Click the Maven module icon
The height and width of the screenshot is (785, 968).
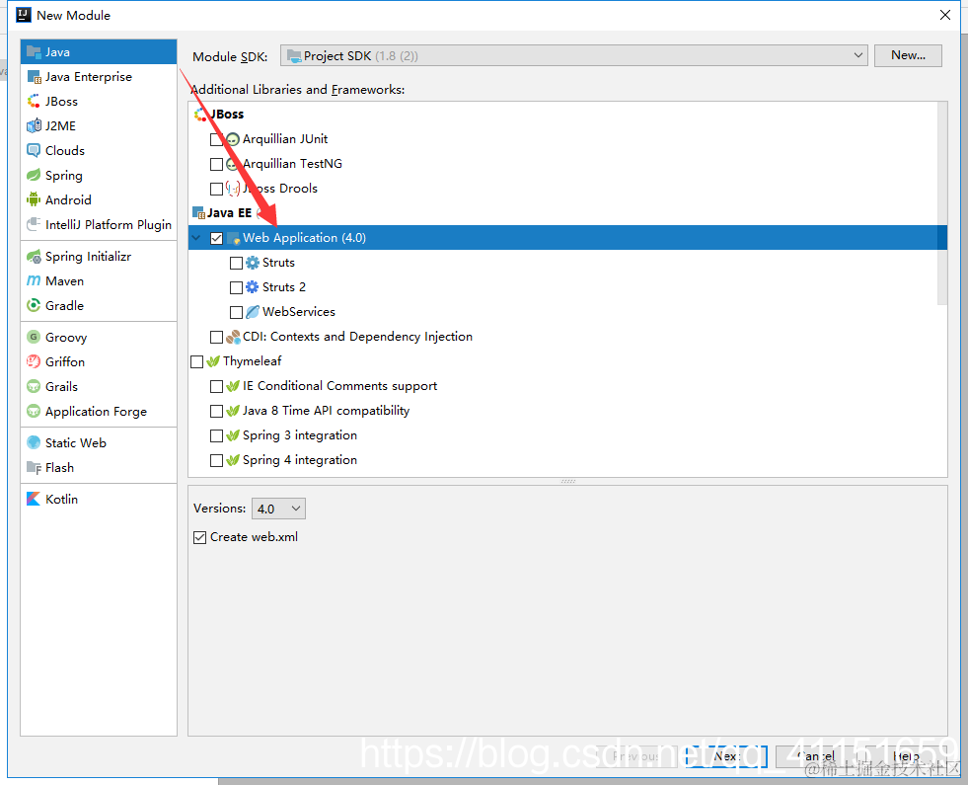pyautogui.click(x=34, y=281)
